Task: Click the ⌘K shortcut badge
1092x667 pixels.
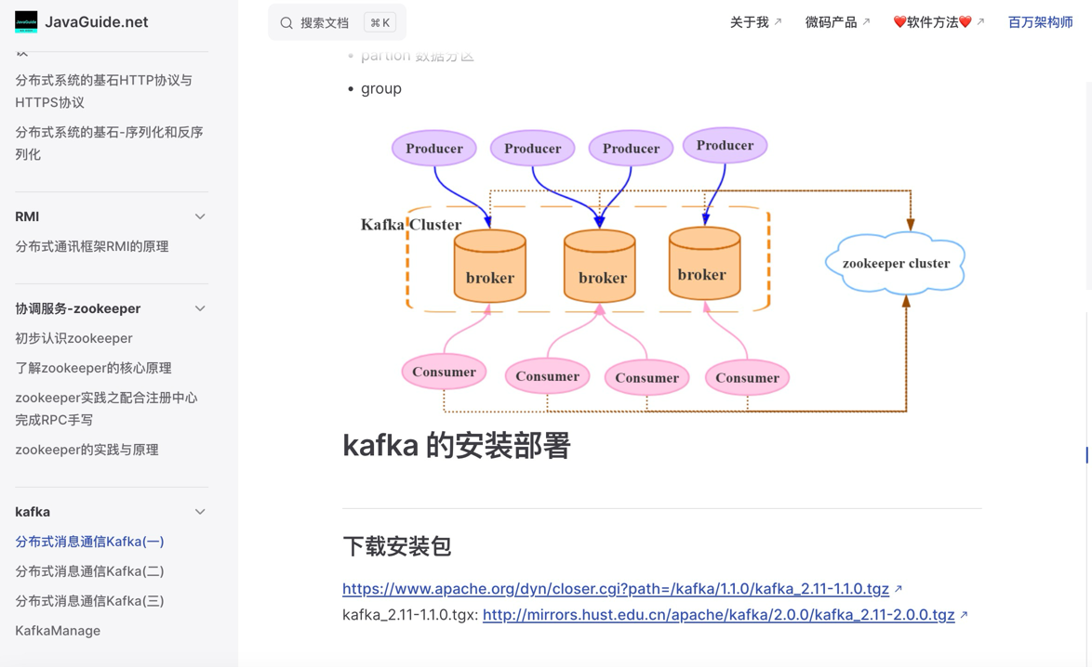Action: [380, 23]
